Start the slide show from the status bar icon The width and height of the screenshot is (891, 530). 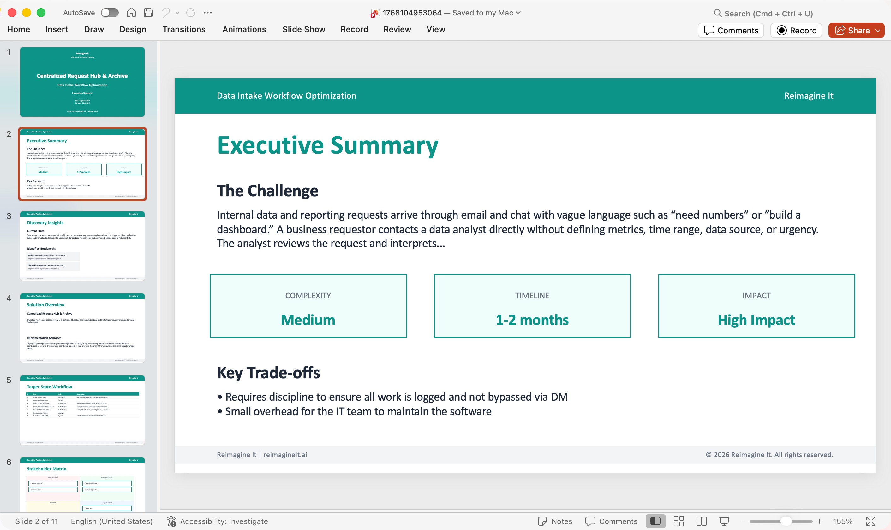[x=724, y=521]
